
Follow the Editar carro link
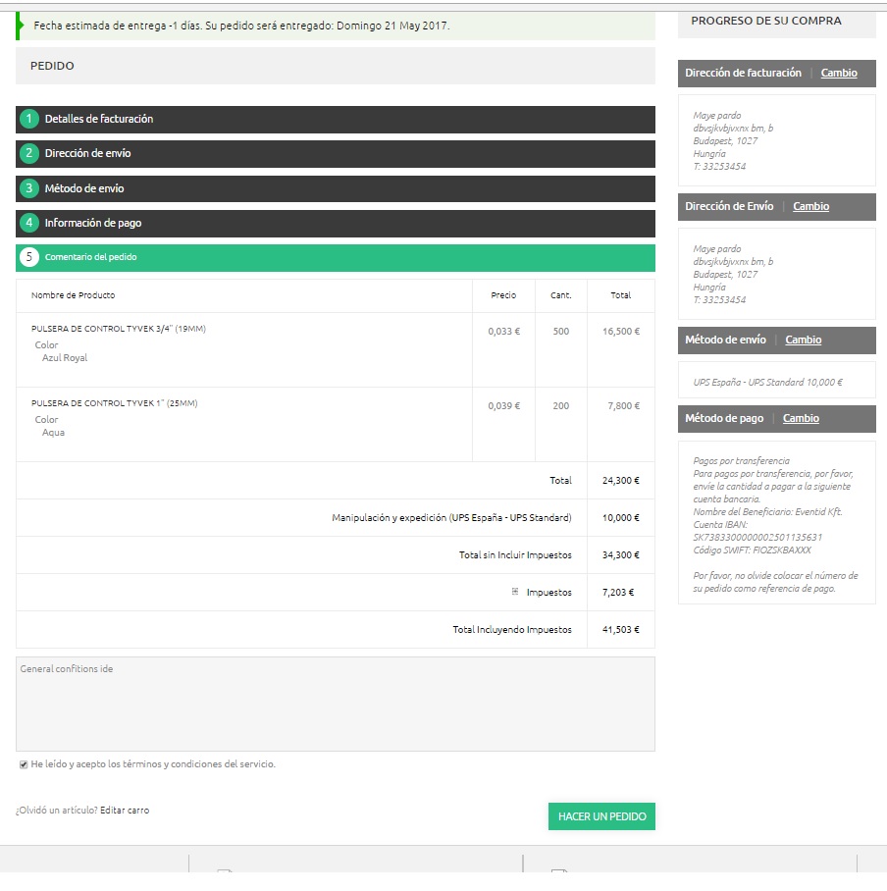click(125, 811)
